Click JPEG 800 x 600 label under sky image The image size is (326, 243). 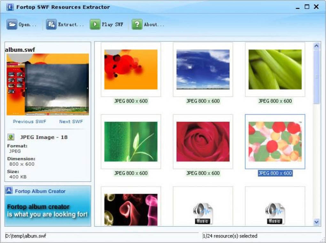(203, 101)
